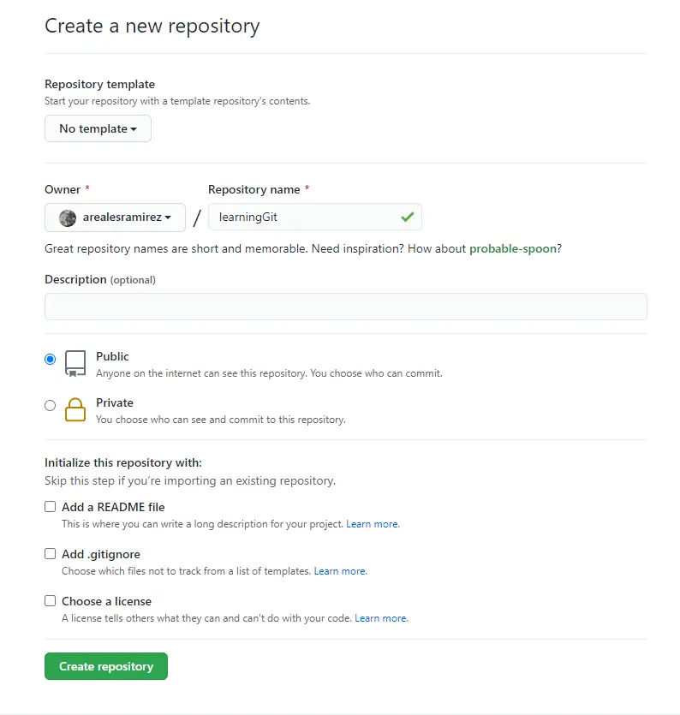680x715 pixels.
Task: Check the Add a README file box
Action: 51,507
